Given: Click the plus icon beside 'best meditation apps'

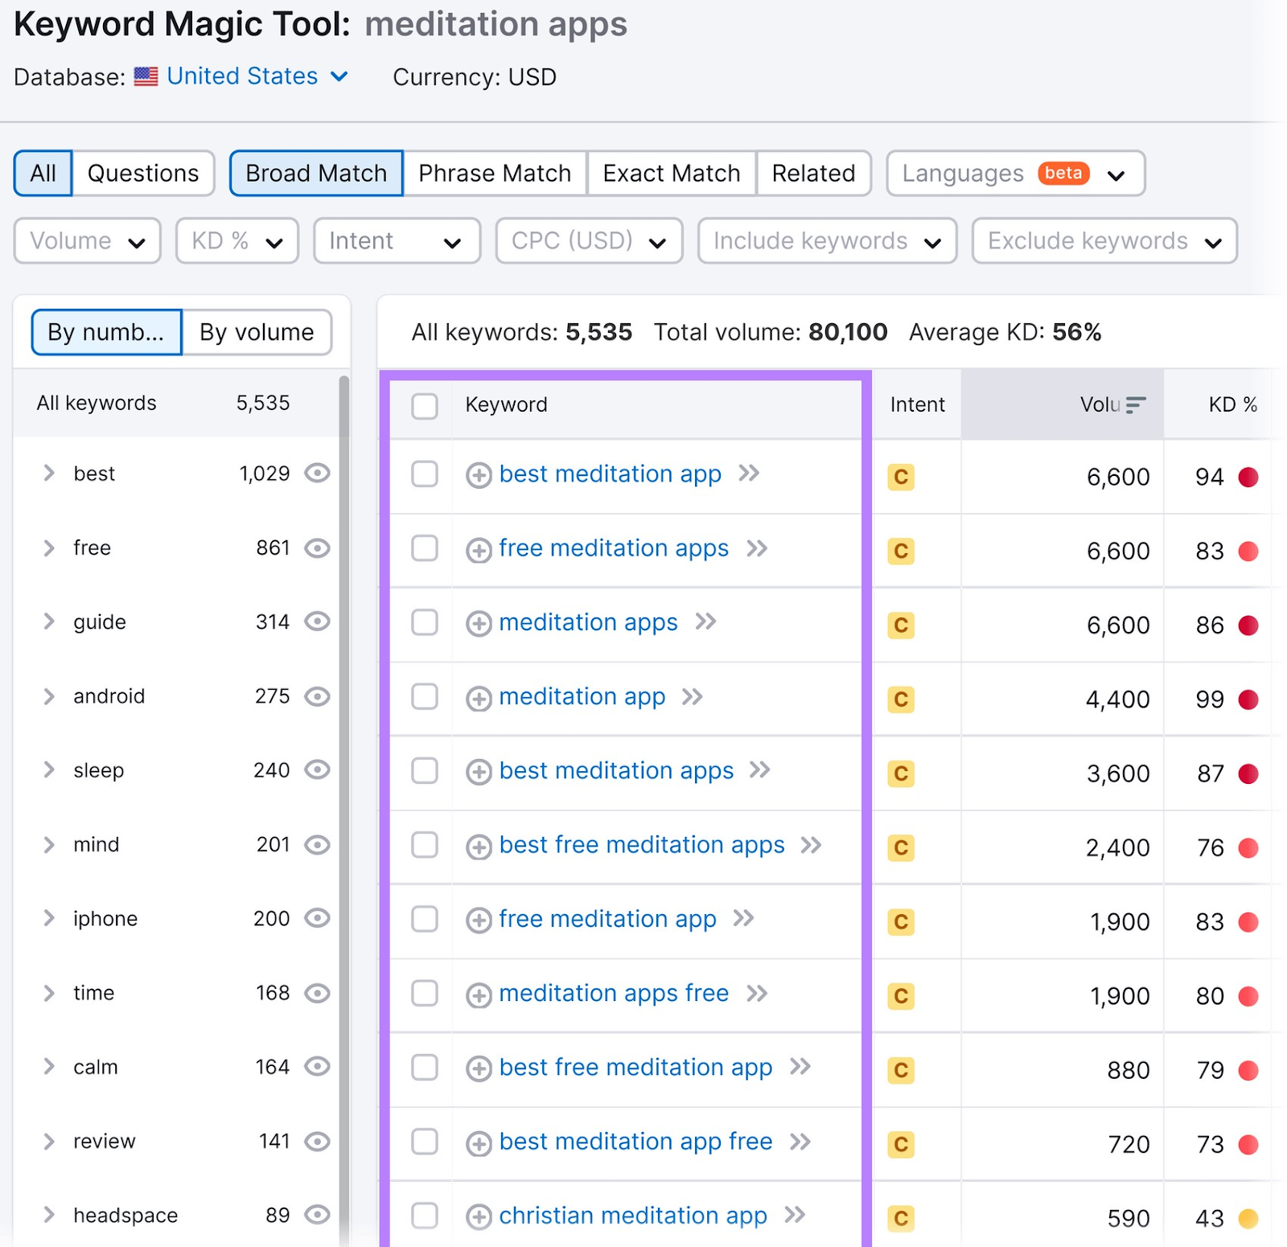Looking at the screenshot, I should [479, 773].
